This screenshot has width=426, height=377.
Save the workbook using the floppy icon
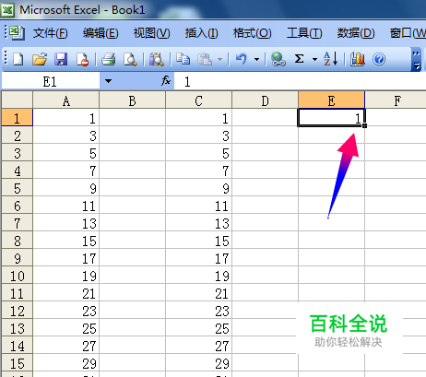[61, 59]
